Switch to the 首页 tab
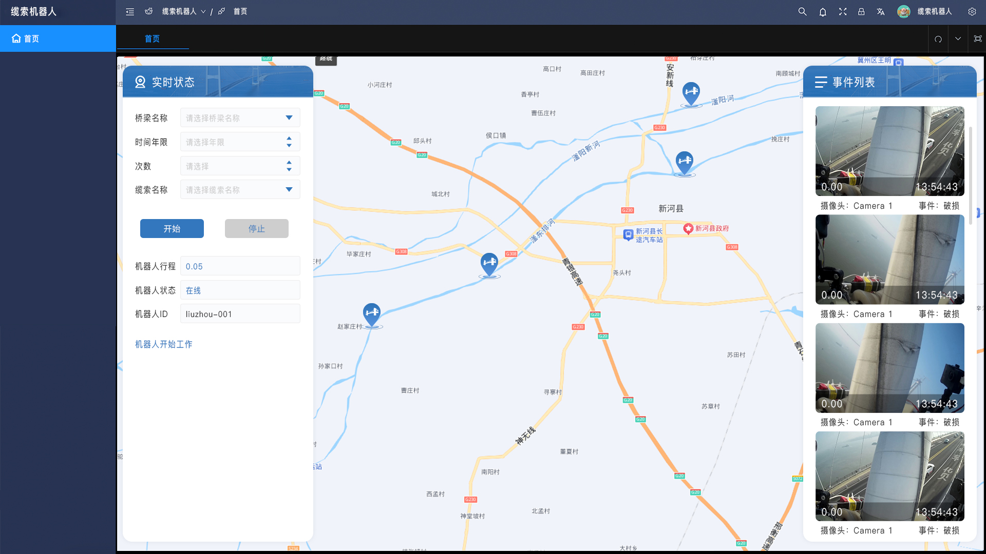The width and height of the screenshot is (986, 554). tap(152, 39)
